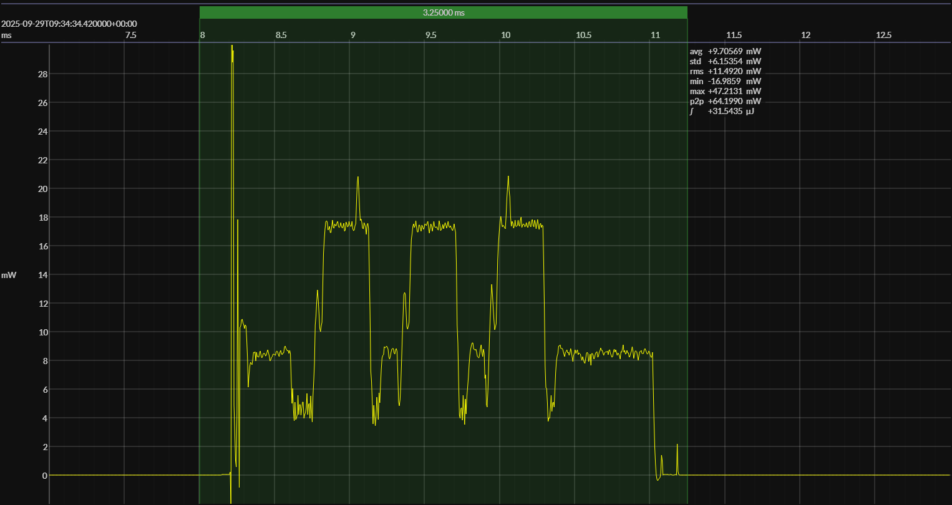952x505 pixels.
Task: Click the 0 label on the y-axis
Action: [44, 476]
